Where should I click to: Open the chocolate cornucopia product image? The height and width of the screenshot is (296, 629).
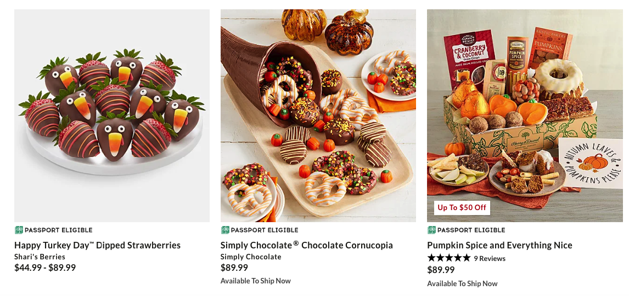318,115
